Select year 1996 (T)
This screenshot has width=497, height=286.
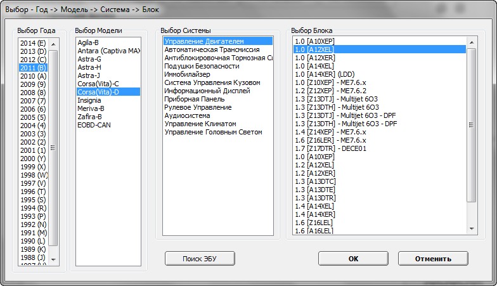(x=33, y=192)
